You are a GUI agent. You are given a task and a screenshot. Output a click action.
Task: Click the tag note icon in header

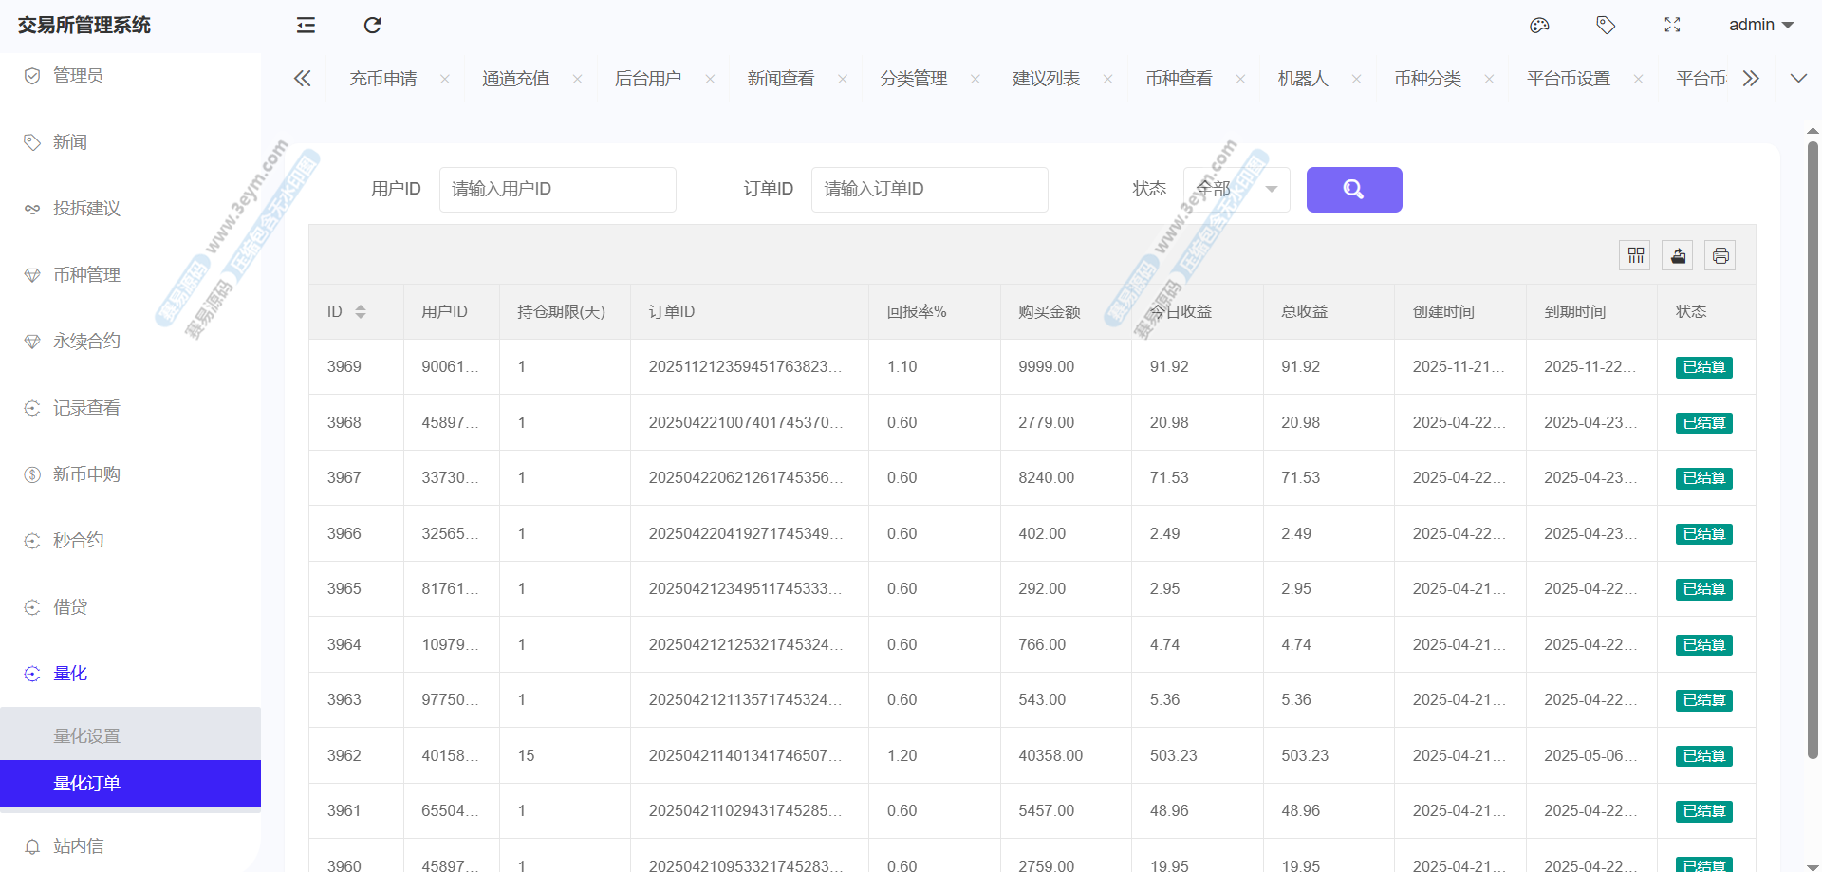(x=1606, y=26)
